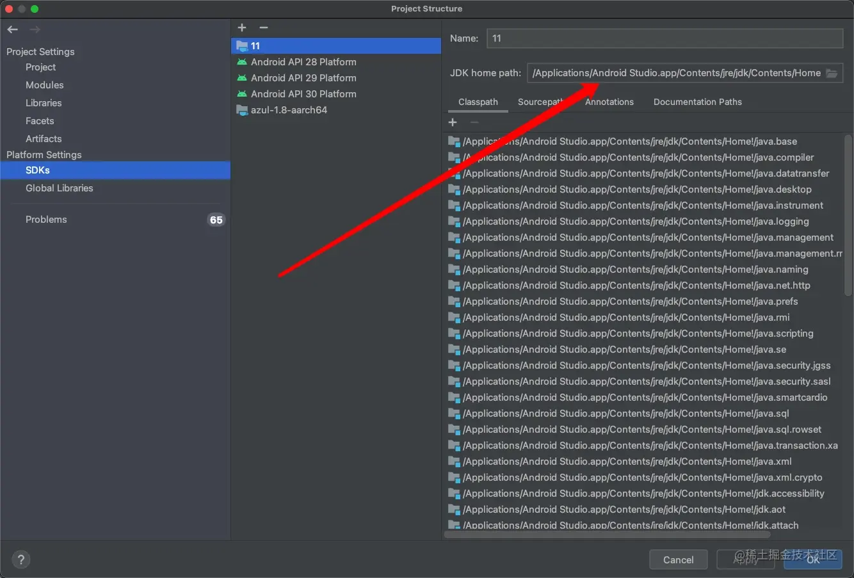Add classpath entry with plus icon
Image resolution: width=854 pixels, height=578 pixels.
453,122
